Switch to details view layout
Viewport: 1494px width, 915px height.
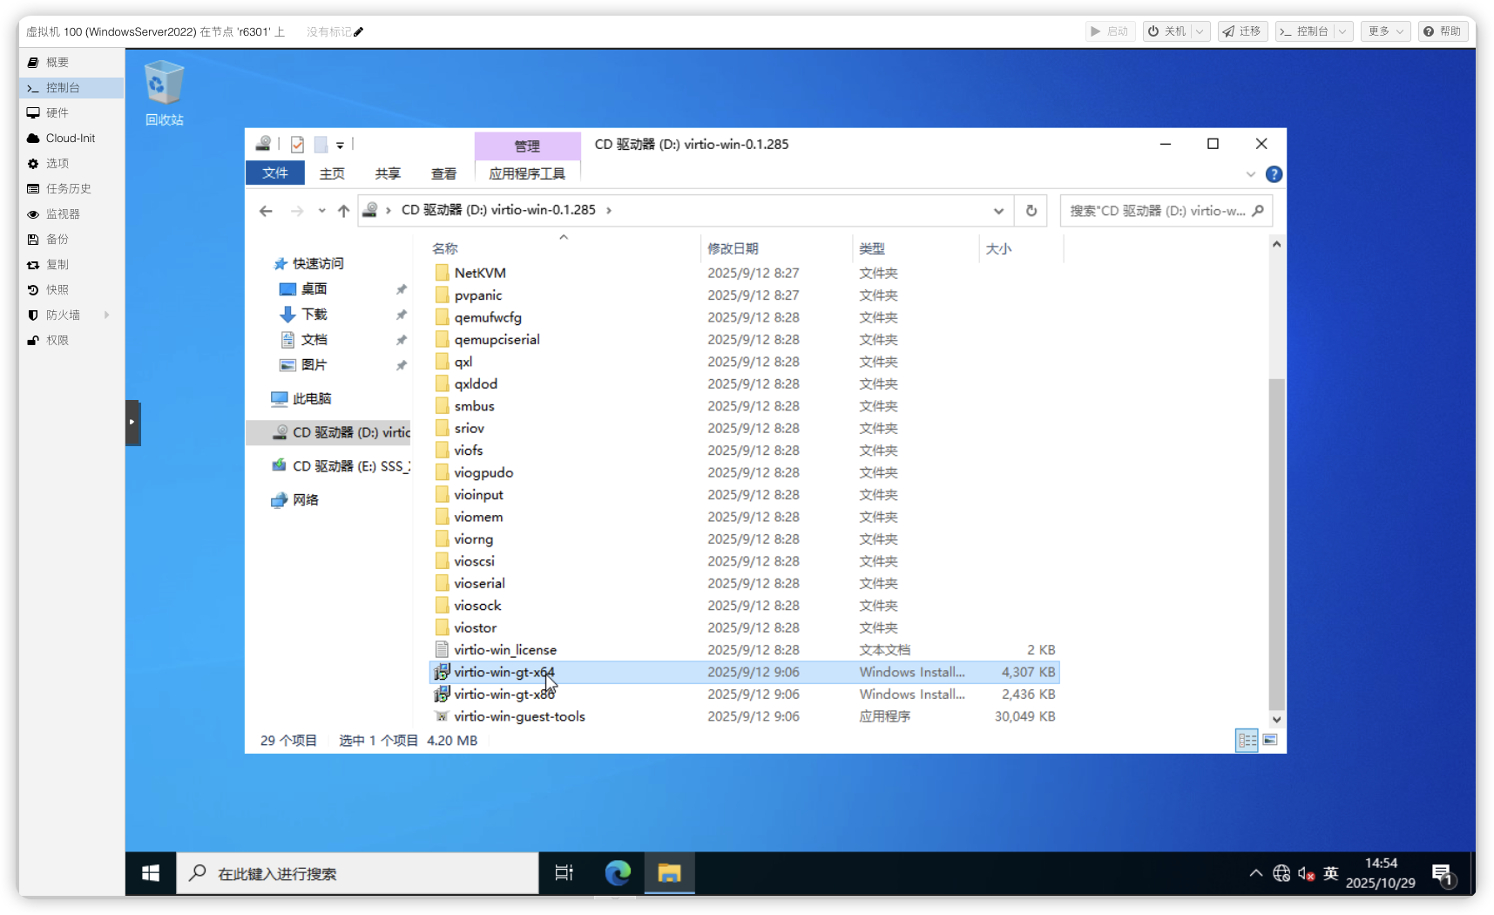[1247, 740]
